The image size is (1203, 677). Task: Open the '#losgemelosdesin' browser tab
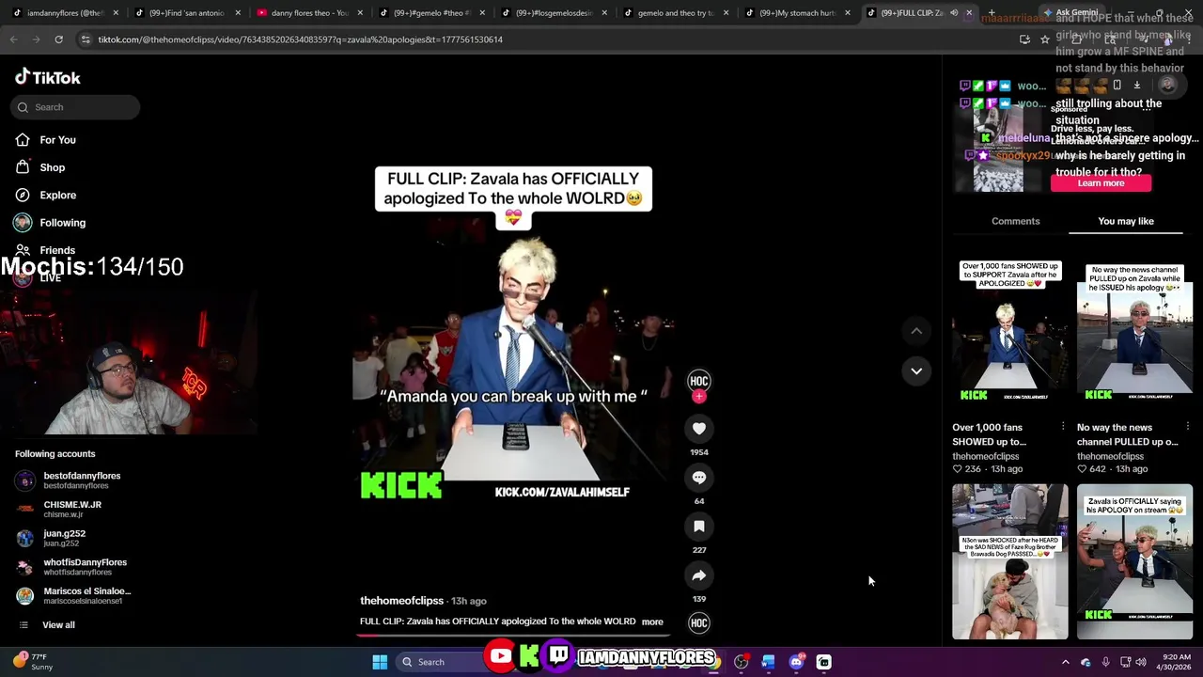click(555, 13)
